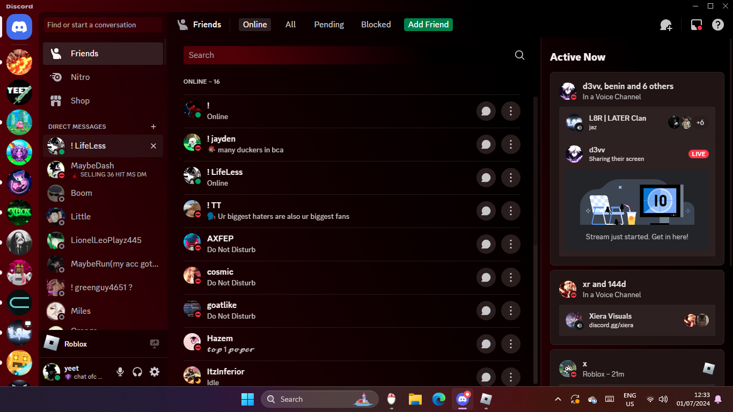Screen dimensions: 733x412
Task: Open the L8R | LATER Clan voice channel
Action: [637, 122]
